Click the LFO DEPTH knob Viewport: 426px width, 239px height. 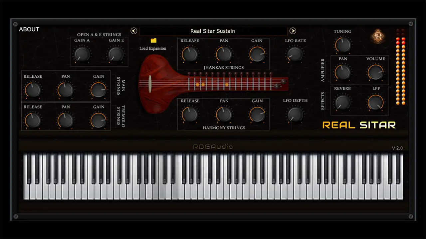[x=295, y=114]
